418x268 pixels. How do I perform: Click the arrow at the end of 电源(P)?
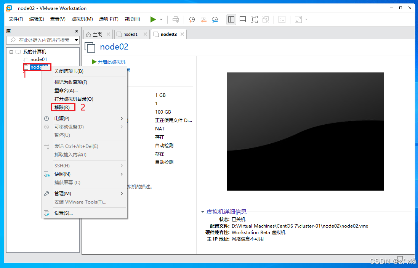click(x=122, y=119)
